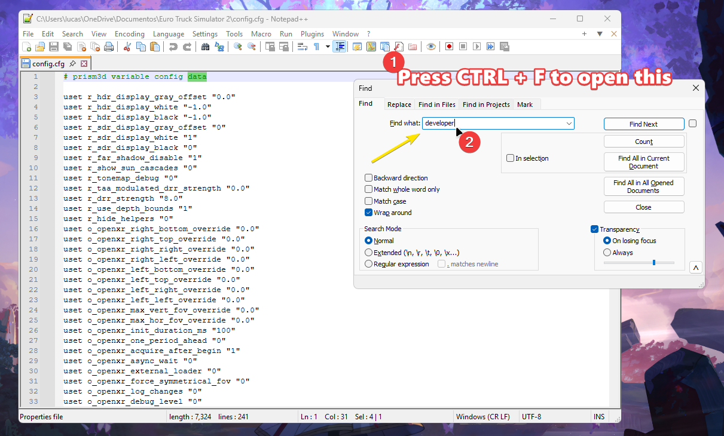
Task: Zoom in using magnifier plus icon
Action: click(x=238, y=47)
